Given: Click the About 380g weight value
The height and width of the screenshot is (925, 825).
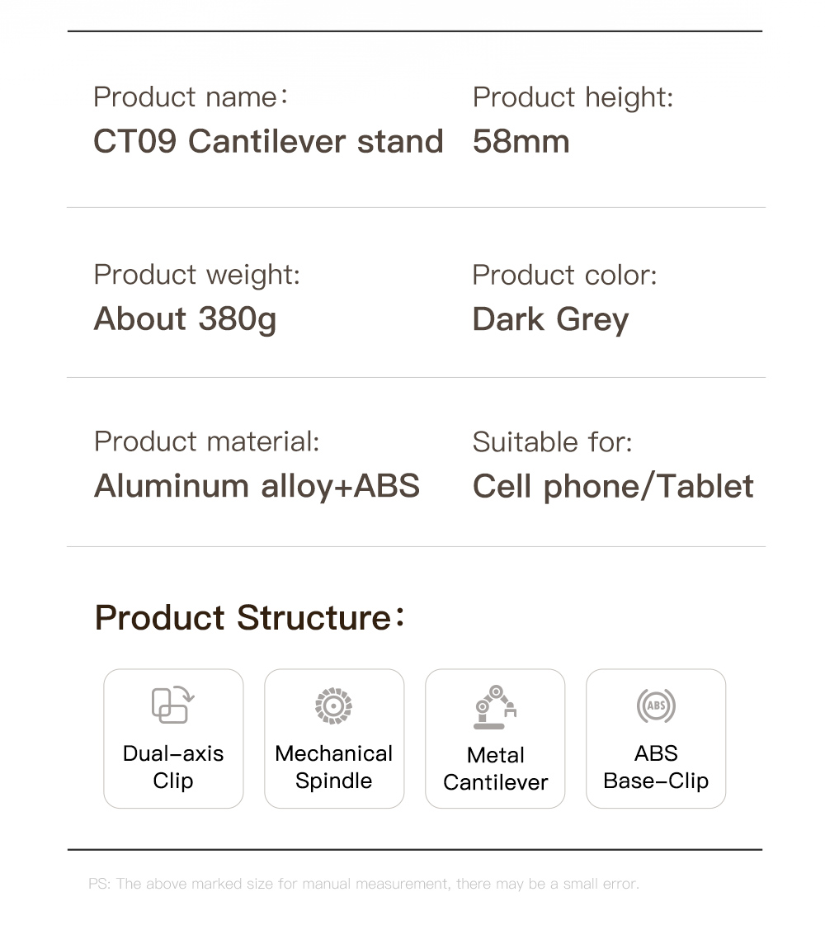Looking at the screenshot, I should coord(185,319).
